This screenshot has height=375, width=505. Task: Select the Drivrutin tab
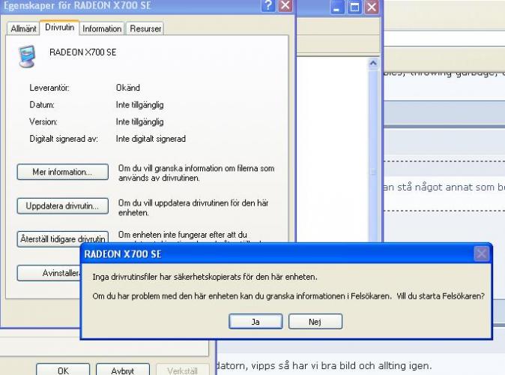click(x=59, y=28)
